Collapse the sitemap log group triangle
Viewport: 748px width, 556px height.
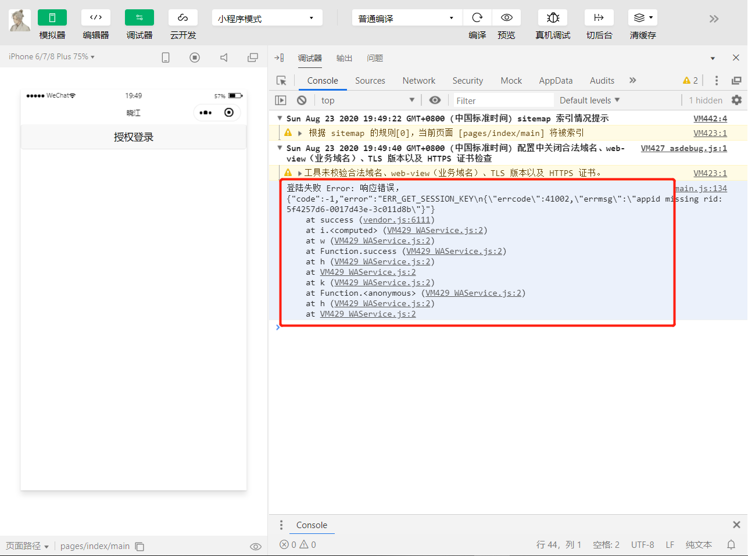[280, 118]
